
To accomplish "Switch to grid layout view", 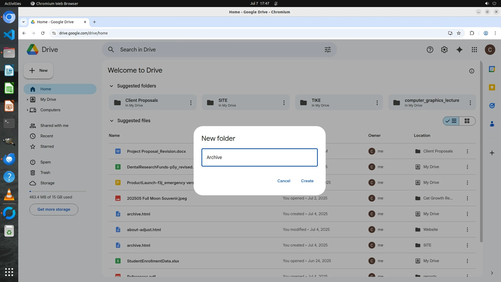I will pyautogui.click(x=467, y=121).
